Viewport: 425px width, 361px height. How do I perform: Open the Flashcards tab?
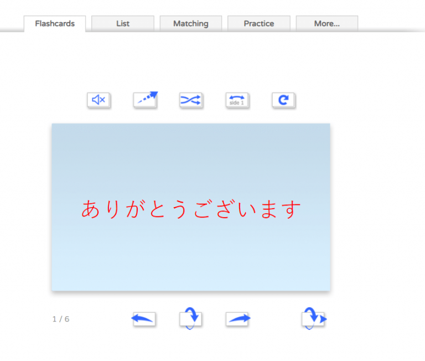55,24
